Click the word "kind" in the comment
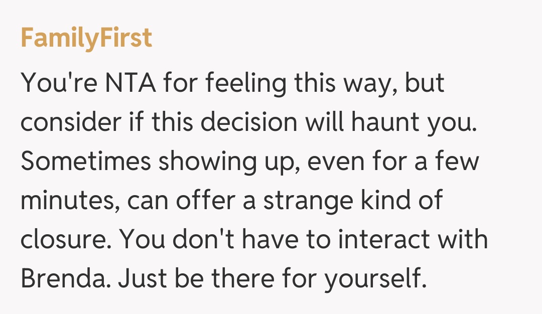Viewport: 542px width, 314px height. coord(383,200)
